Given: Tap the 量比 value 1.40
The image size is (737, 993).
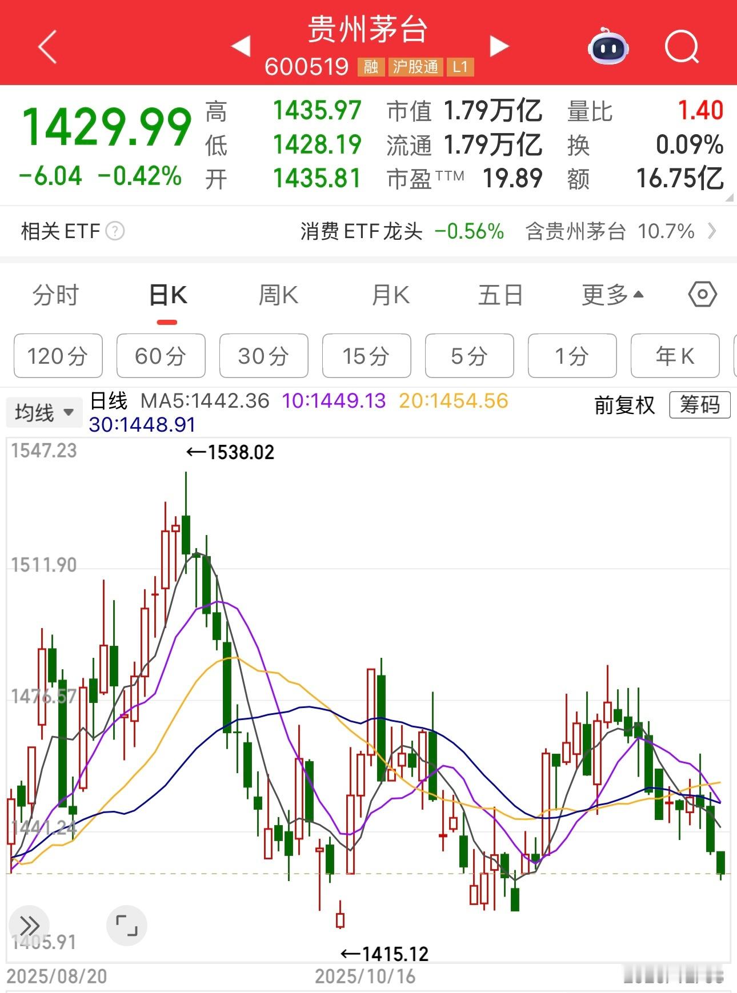Looking at the screenshot, I should click(701, 110).
